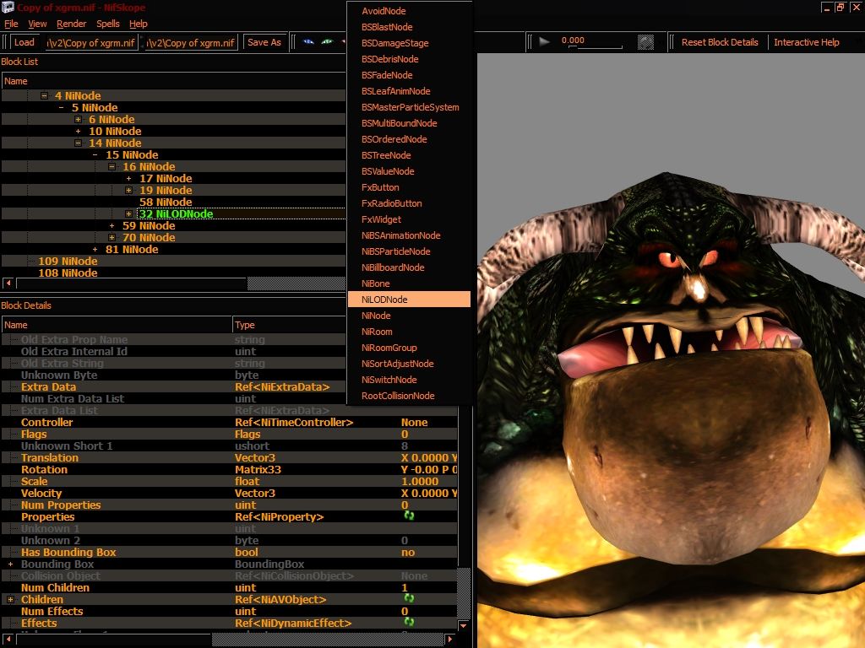Viewport: 865px width, 648px height.
Task: Click the Load button
Action: coord(24,42)
